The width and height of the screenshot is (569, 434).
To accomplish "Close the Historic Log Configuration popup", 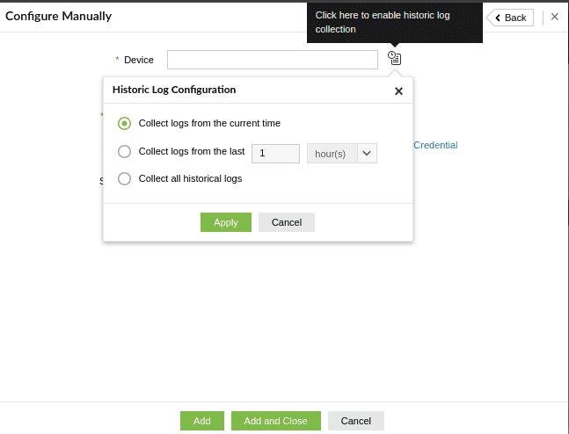I will 398,90.
